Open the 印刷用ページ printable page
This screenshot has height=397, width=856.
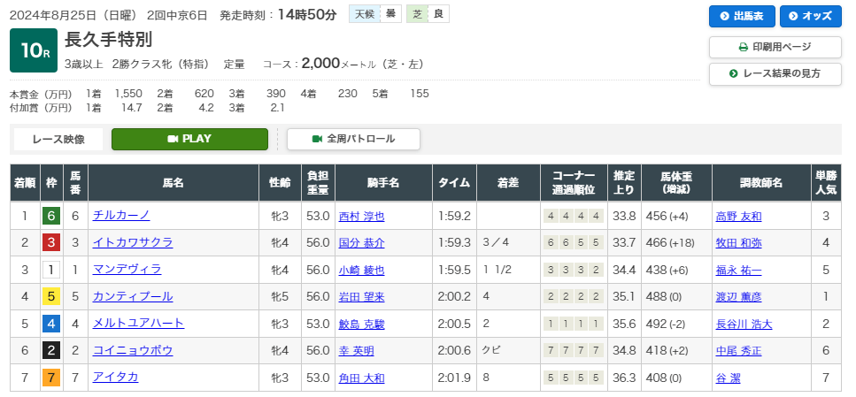pos(775,47)
